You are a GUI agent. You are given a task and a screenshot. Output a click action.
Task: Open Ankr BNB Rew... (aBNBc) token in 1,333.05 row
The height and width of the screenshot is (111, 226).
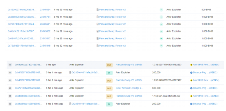(206, 65)
